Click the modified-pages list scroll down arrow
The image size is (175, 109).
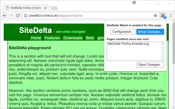click(x=162, y=59)
